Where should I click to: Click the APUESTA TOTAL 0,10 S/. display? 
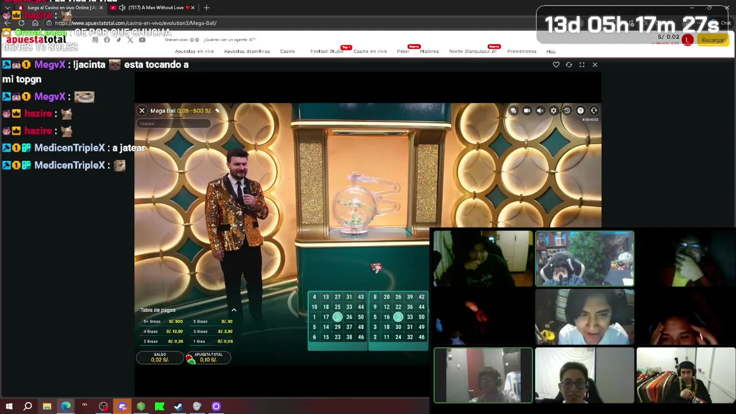(208, 358)
